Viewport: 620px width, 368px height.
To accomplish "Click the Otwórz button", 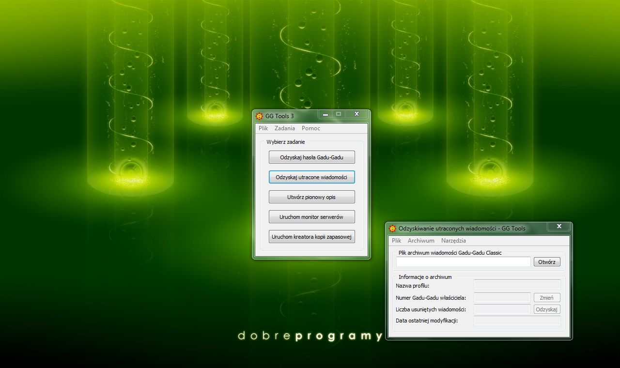I will click(547, 262).
